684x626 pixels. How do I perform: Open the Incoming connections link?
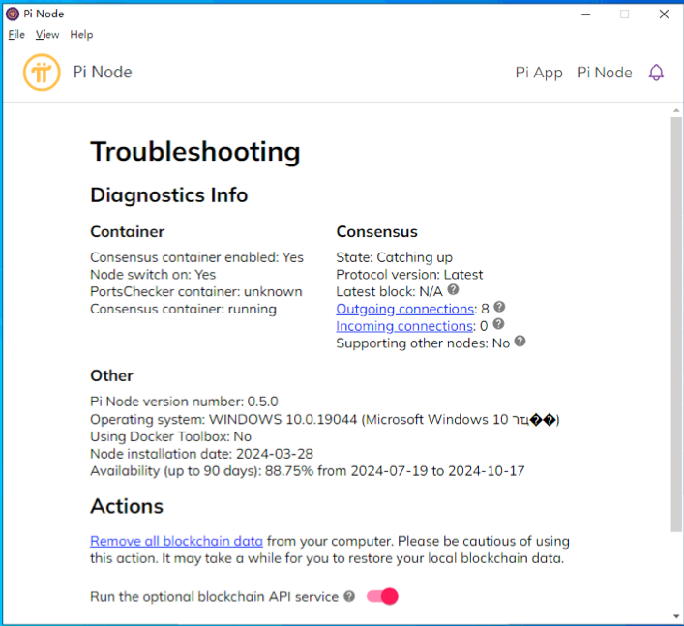404,326
